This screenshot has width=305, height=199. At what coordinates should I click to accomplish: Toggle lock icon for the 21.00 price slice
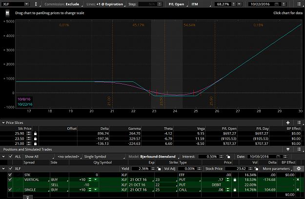[x=35, y=143]
